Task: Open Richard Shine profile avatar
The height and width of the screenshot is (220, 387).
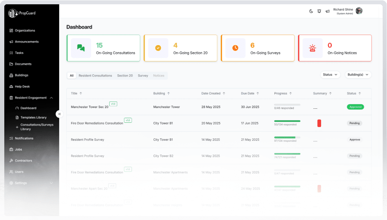Action: (359, 11)
